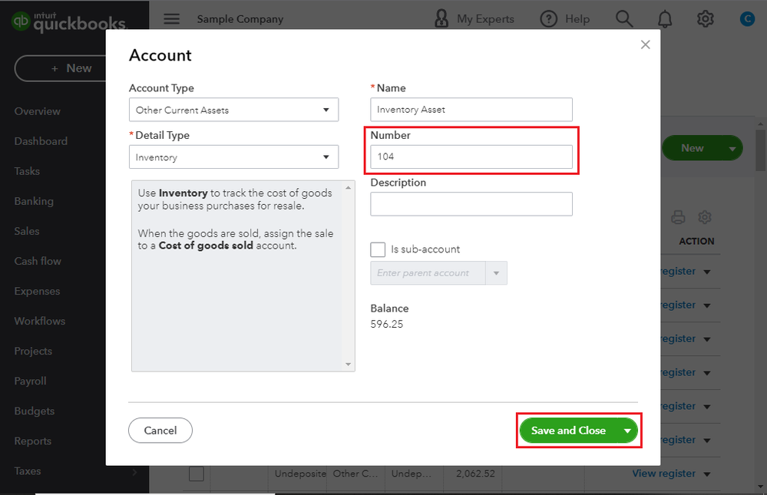Open the Save and Close arrow menu
Image resolution: width=767 pixels, height=495 pixels.
coord(628,431)
